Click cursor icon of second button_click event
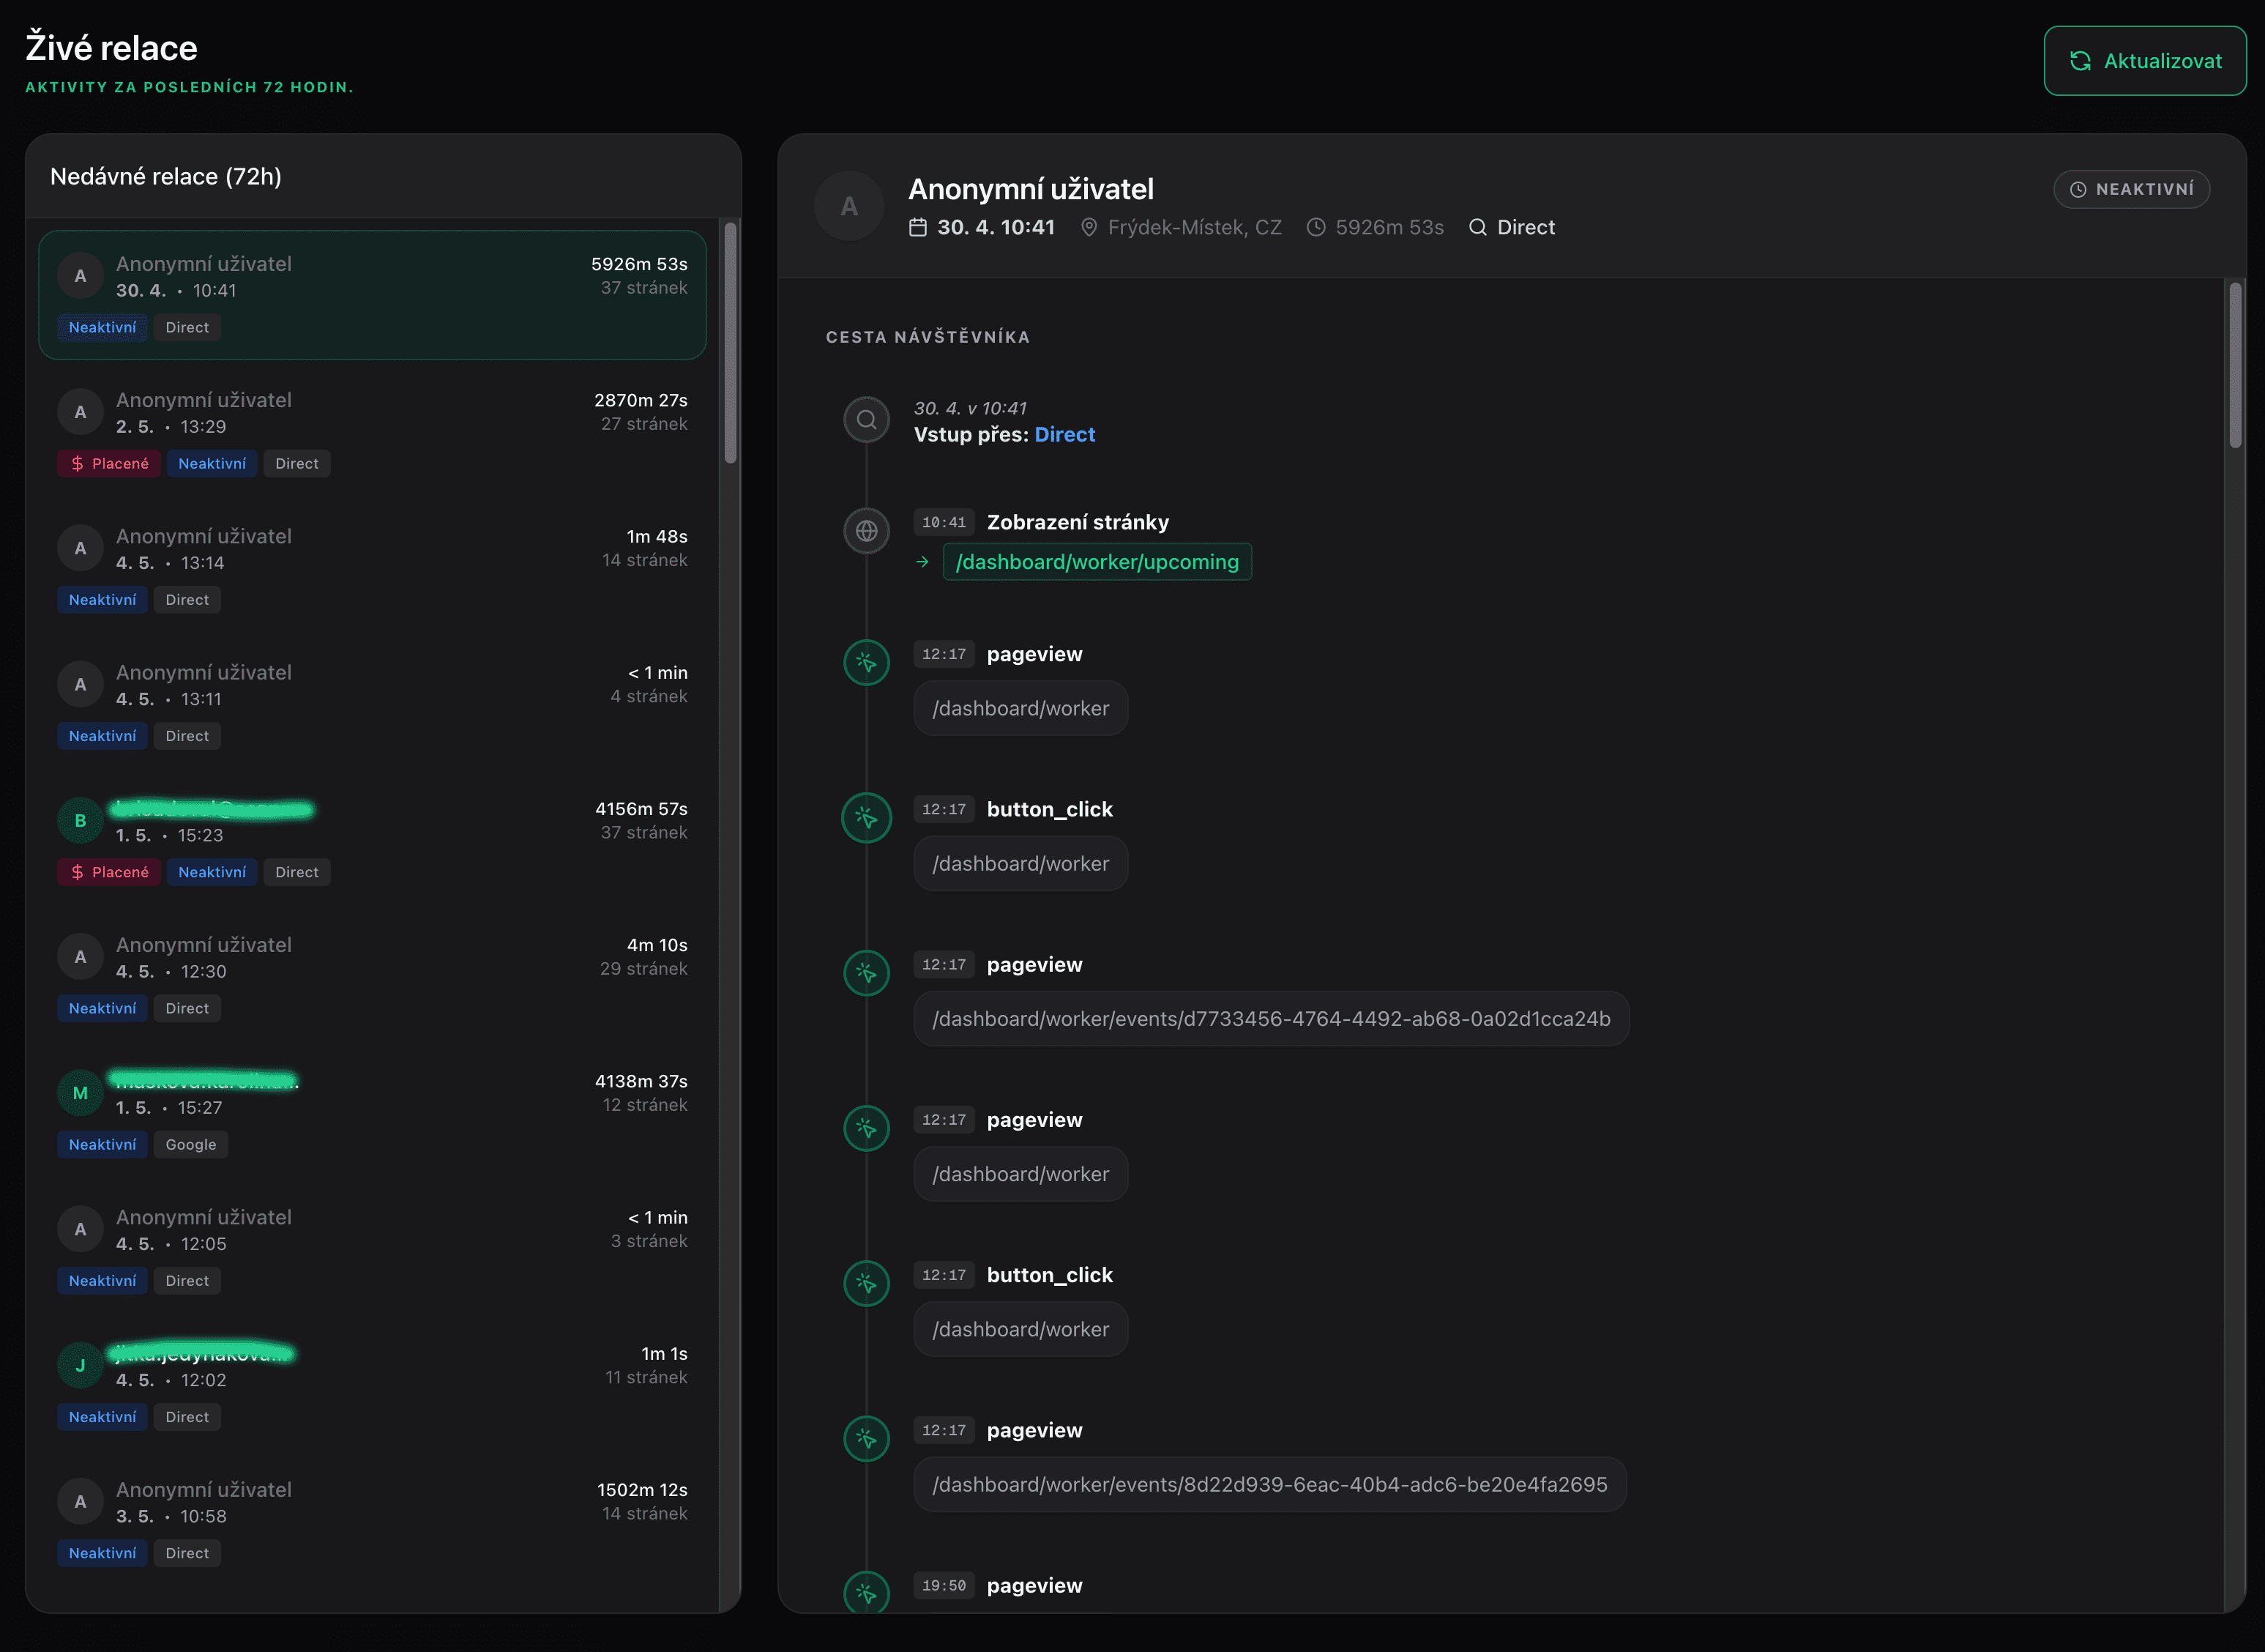 click(867, 1283)
